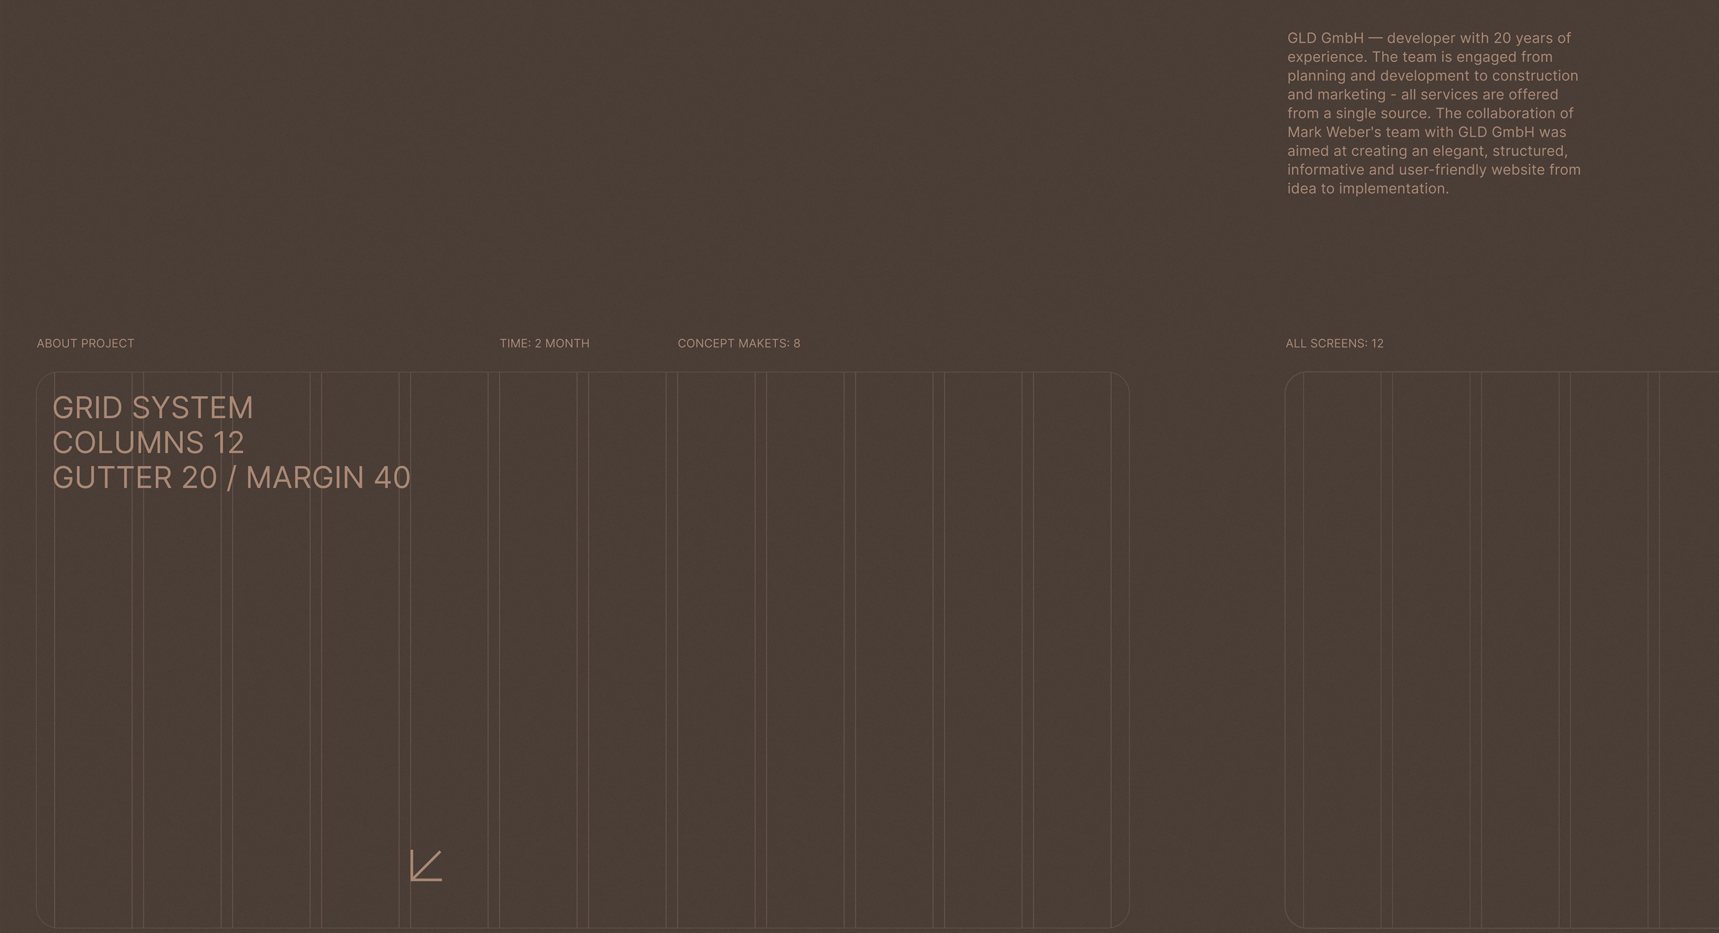This screenshot has width=1719, height=933.
Task: Click the ABOUT PROJECT label
Action: click(85, 343)
